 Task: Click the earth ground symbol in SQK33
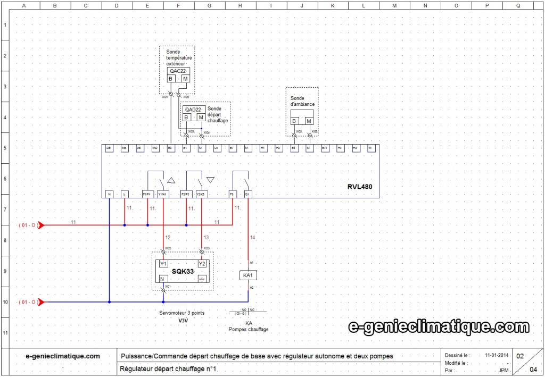click(202, 279)
